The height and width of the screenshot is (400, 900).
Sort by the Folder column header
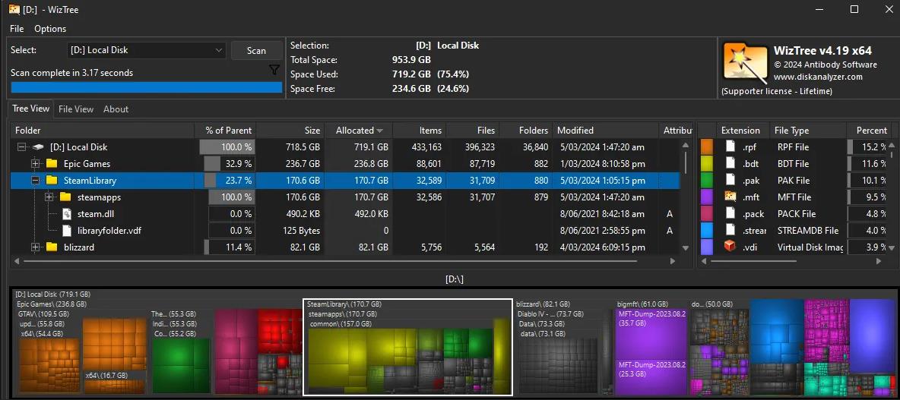point(103,130)
